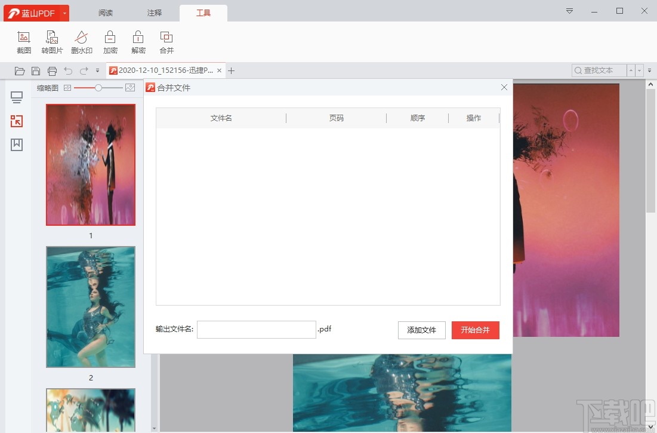Screen dimensions: 657x433
Task: Select the 合并 merge tool
Action: point(166,41)
